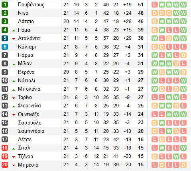Click the first L form badge for Γιουβέντους
The width and height of the screenshot is (191, 171).
click(155, 5)
